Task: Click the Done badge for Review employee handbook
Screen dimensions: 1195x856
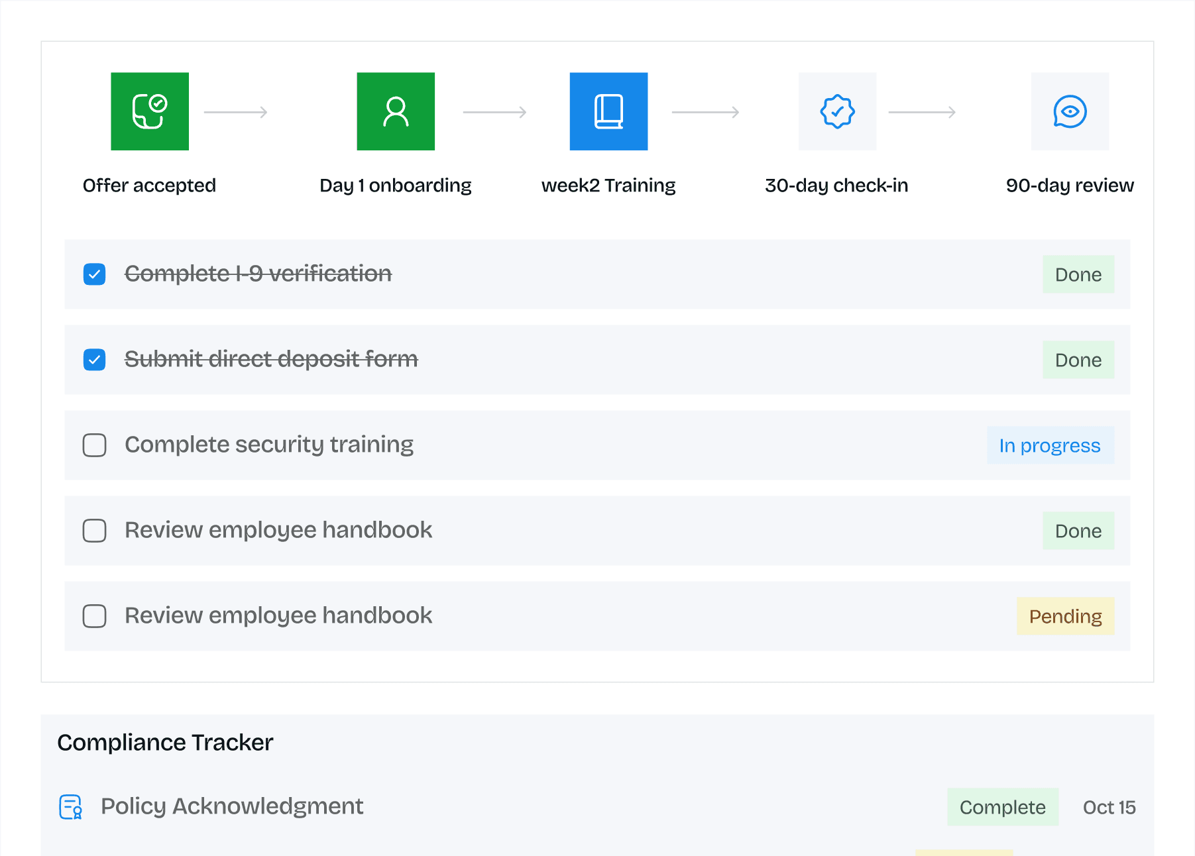Action: pos(1078,531)
